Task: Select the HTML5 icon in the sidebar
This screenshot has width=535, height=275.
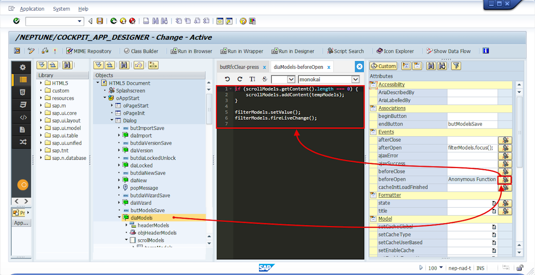Action: click(x=23, y=92)
